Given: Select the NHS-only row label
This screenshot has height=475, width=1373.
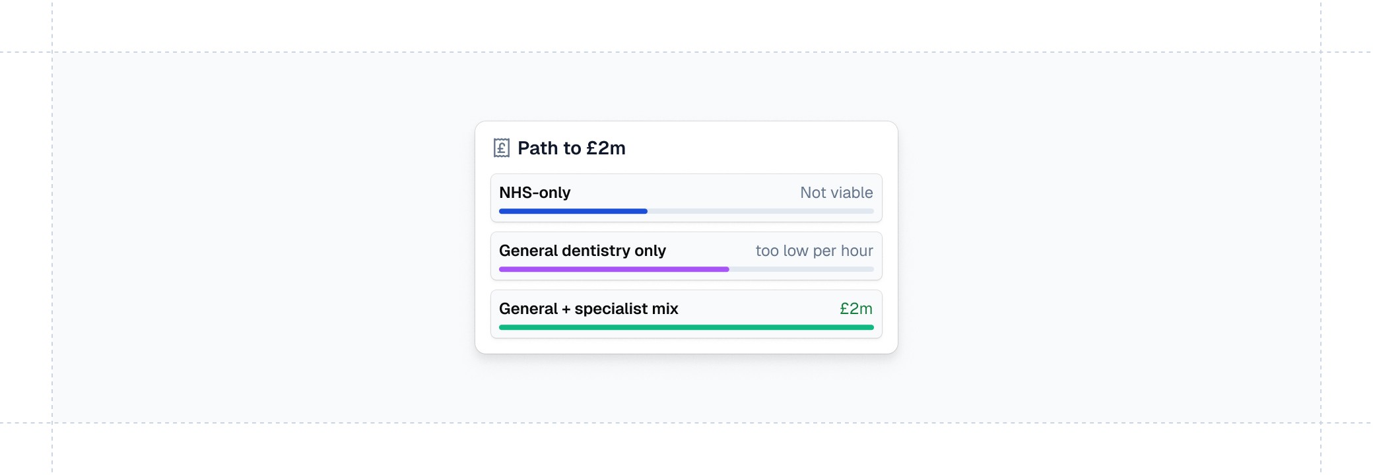Looking at the screenshot, I should (535, 193).
